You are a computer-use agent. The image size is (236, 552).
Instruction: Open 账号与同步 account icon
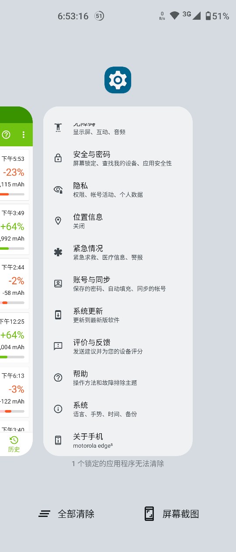[x=58, y=283]
